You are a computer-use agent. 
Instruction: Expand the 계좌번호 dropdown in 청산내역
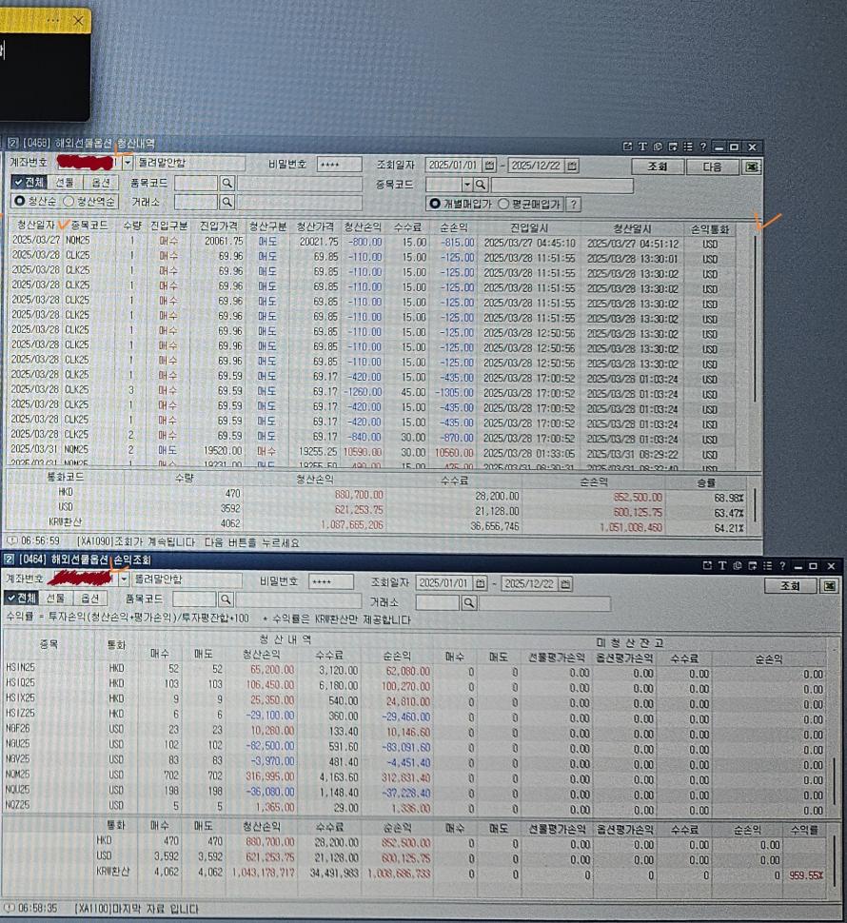click(128, 164)
